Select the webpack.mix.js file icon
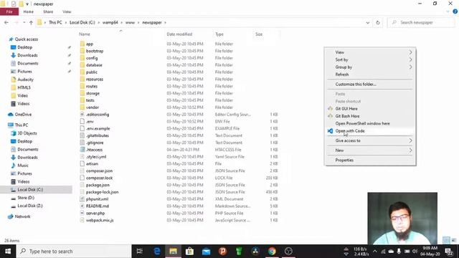Screen dimensions: 459x258 (82, 220)
